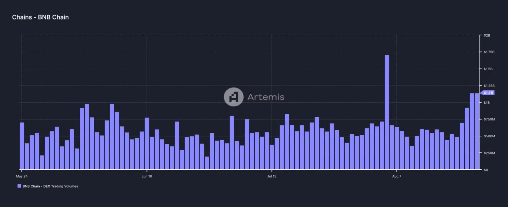Click the legend swatch to hide the series
The width and height of the screenshot is (508, 207).
click(20, 186)
